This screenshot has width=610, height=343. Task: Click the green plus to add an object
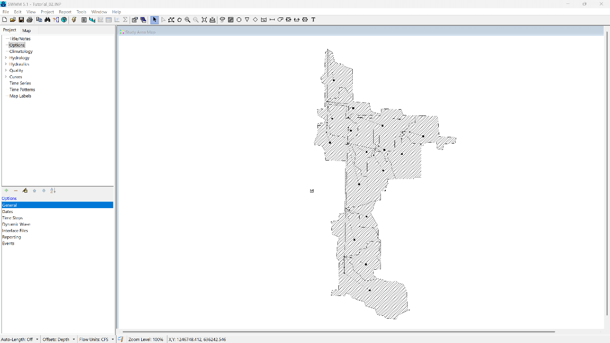6,191
